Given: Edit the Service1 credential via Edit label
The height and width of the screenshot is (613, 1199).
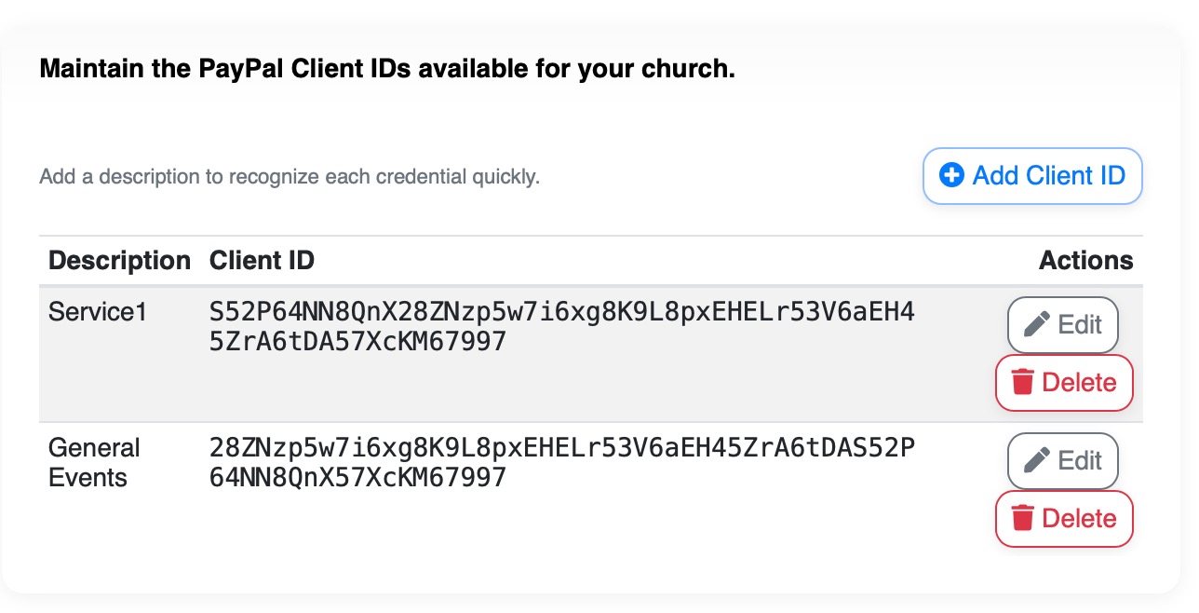Looking at the screenshot, I should point(1080,325).
